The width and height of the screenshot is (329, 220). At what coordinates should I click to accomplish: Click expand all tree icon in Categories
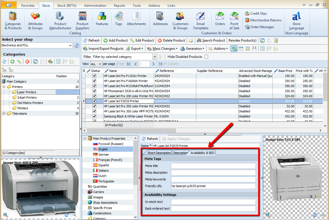pos(4,70)
